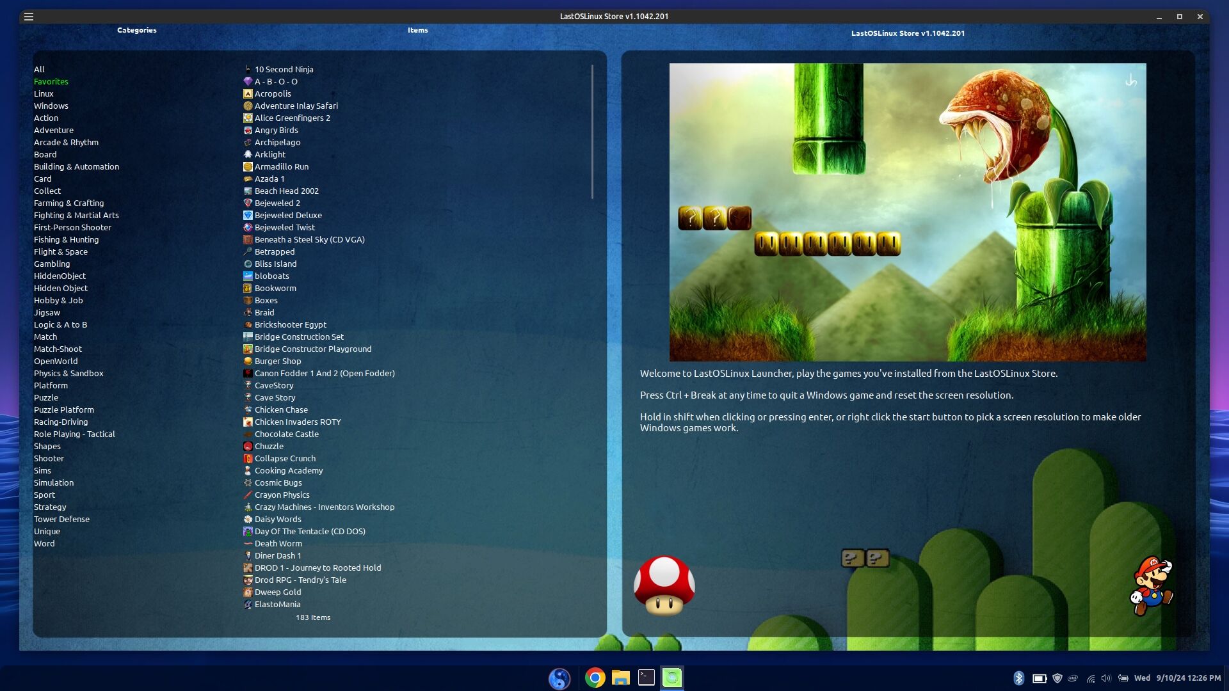The width and height of the screenshot is (1229, 691).
Task: Click the Items column header
Action: (x=417, y=30)
